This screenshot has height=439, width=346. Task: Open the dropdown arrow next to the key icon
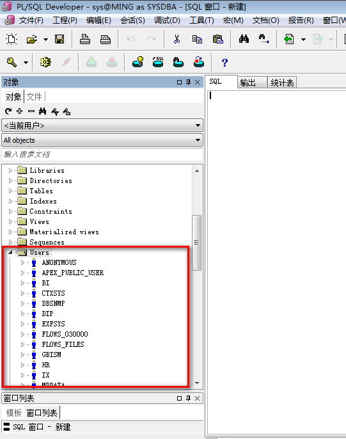click(26, 63)
